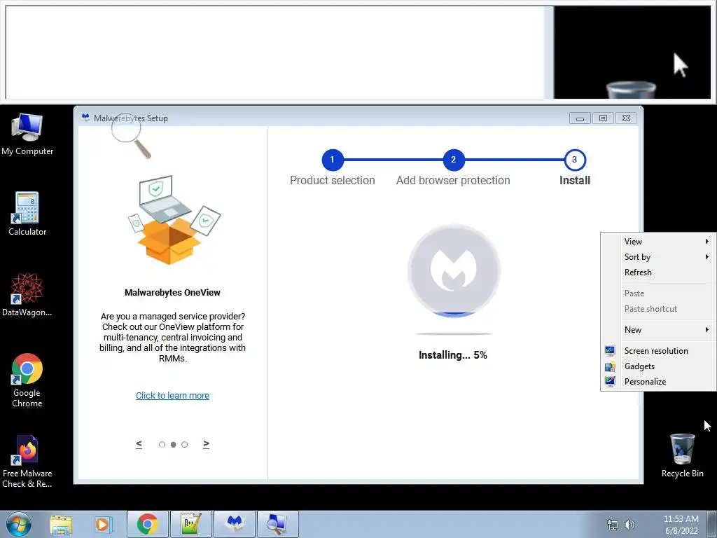Click the Show desktop button
This screenshot has height=538, width=717.
pyautogui.click(x=712, y=524)
